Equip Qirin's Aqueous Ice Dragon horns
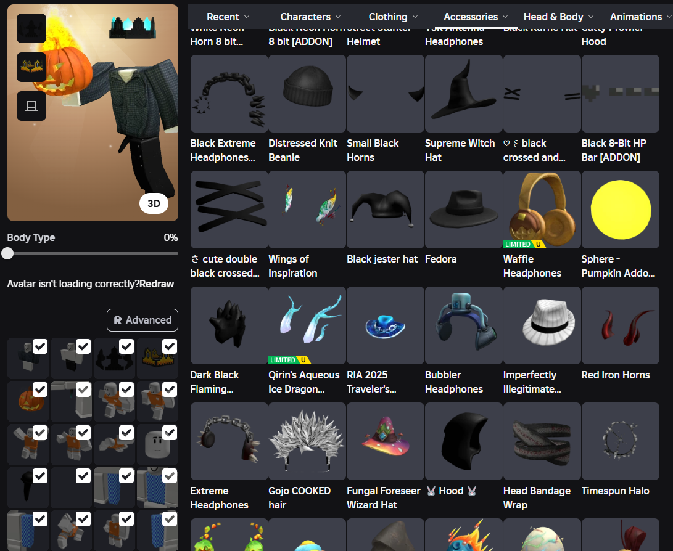The image size is (673, 551). pos(307,325)
